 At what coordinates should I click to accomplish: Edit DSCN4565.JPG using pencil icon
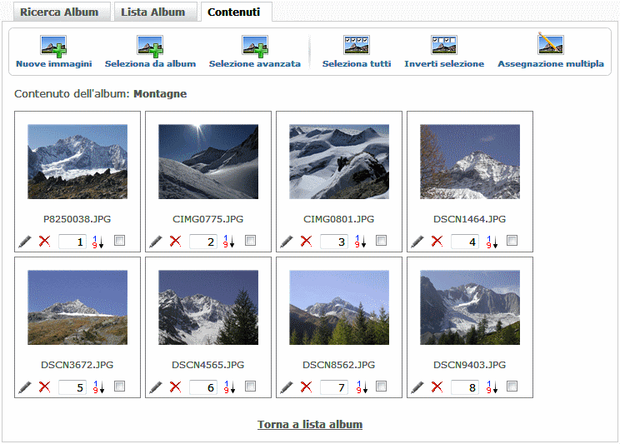point(156,387)
